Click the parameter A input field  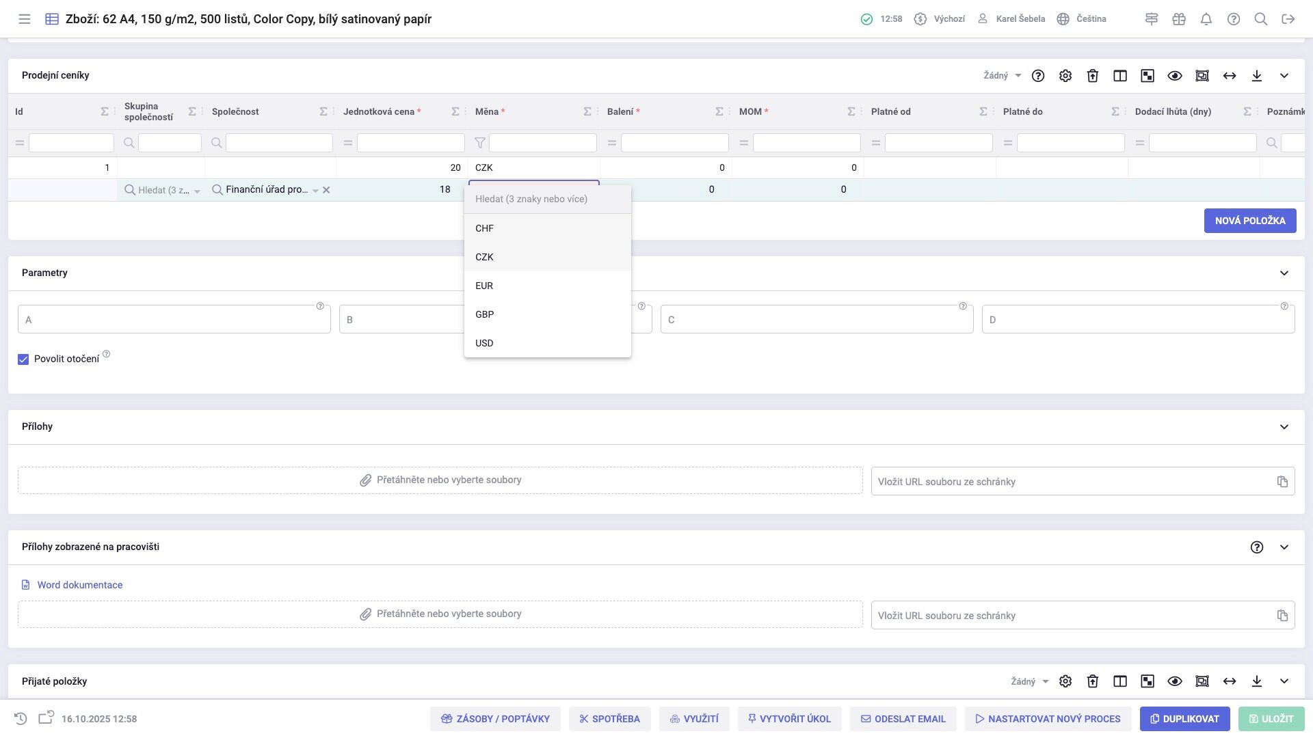tap(174, 320)
